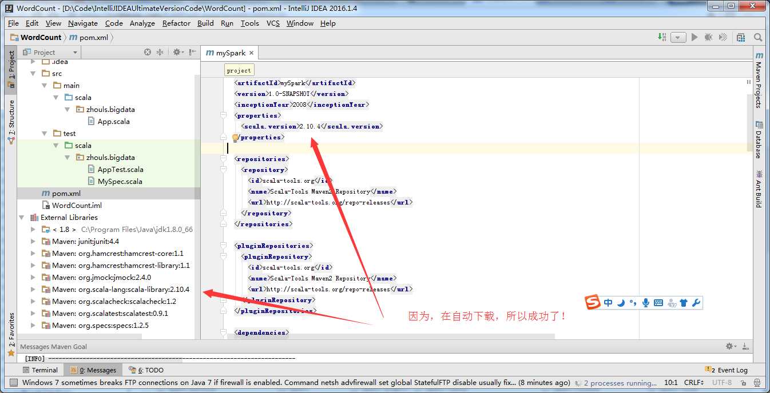Open the VCS menu
The height and width of the screenshot is (393, 770).
[273, 23]
